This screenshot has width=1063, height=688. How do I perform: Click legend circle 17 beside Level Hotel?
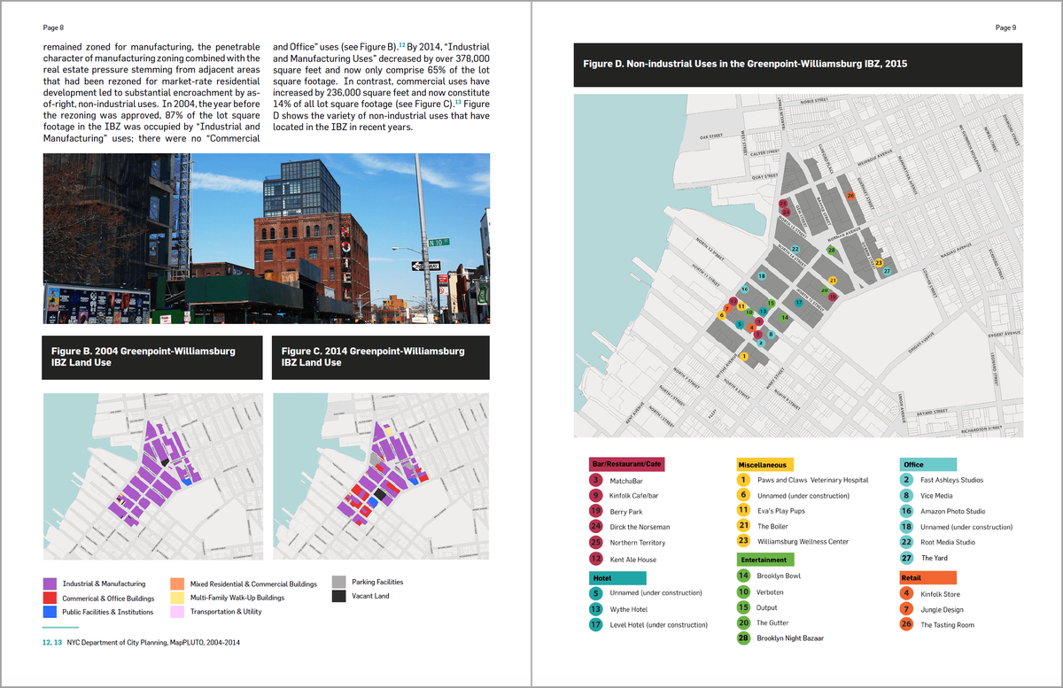[x=596, y=624]
